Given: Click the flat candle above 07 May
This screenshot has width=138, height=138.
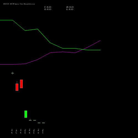Looking at the screenshot, I should [x=34, y=120].
